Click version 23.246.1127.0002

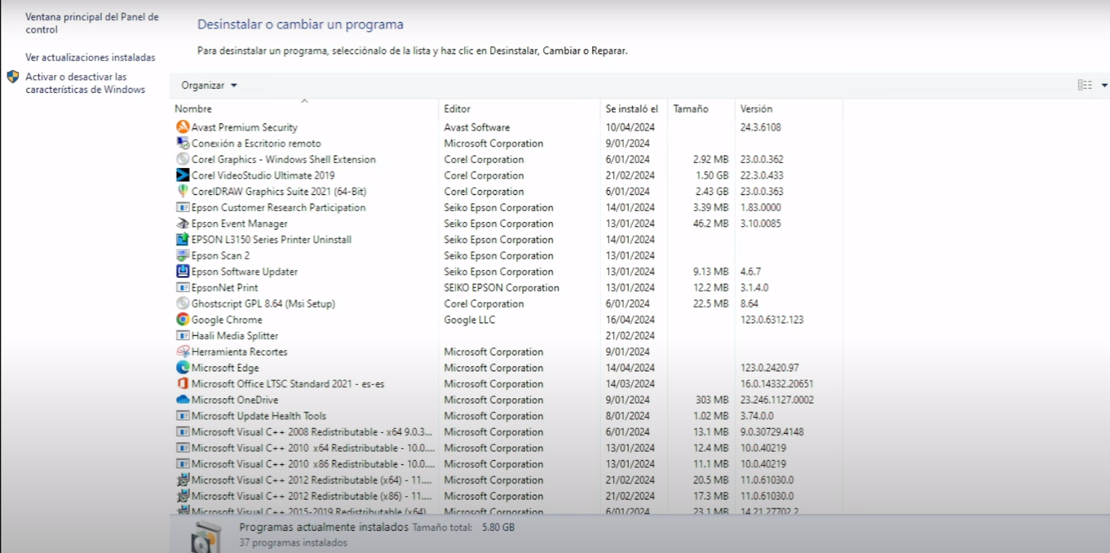point(777,400)
